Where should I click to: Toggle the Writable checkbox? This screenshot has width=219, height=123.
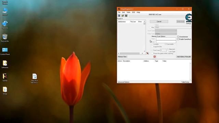click(x=152, y=44)
